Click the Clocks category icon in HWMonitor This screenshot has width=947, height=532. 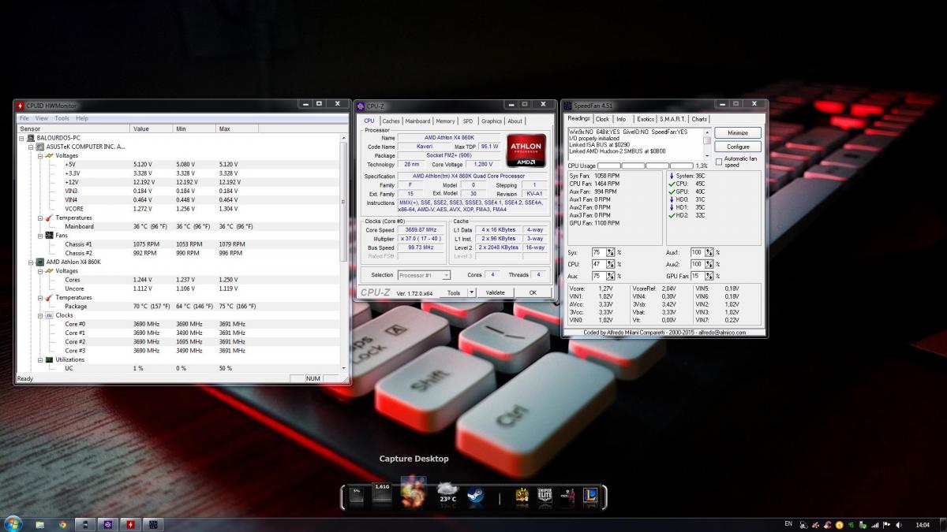(x=49, y=315)
